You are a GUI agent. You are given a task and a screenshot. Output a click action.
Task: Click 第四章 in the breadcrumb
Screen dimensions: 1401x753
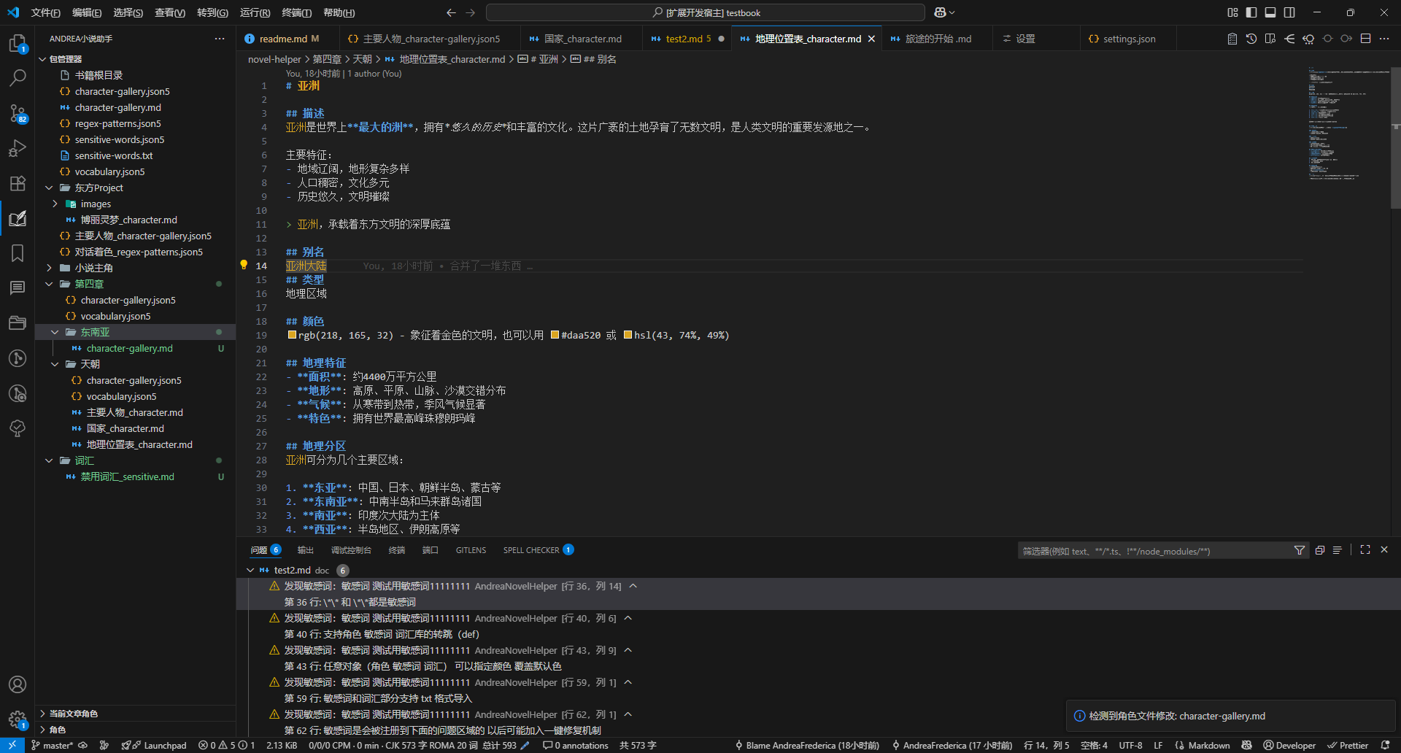coord(327,59)
